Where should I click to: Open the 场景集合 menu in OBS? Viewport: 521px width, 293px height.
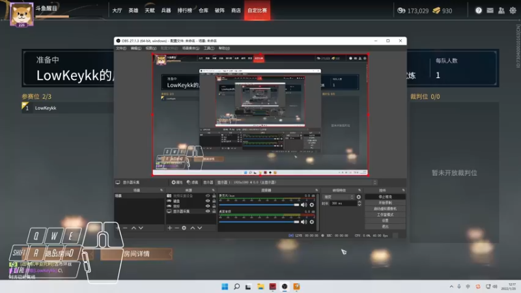click(191, 48)
